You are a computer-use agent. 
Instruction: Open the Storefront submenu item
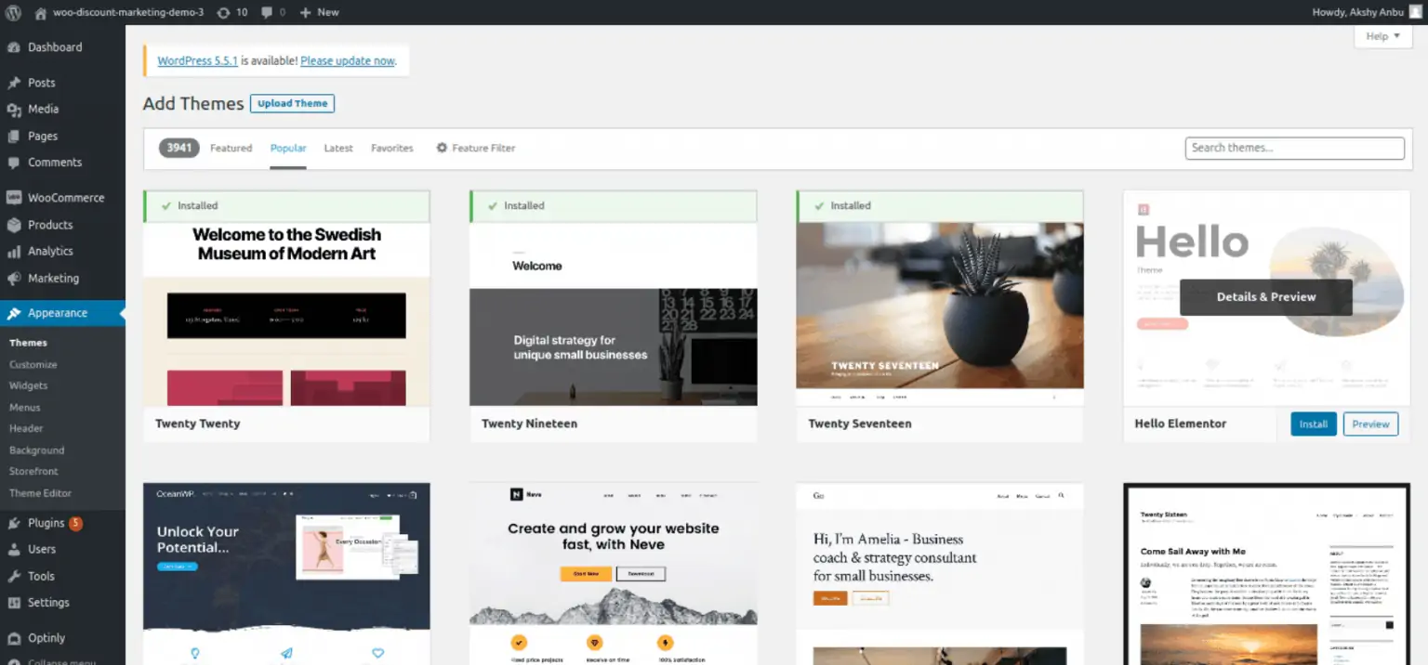pos(33,472)
